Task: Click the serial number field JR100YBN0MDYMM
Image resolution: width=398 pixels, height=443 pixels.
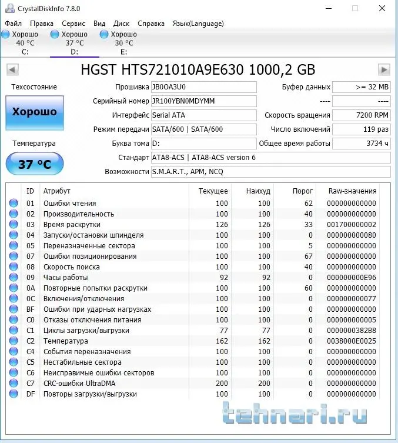Action: pos(204,101)
